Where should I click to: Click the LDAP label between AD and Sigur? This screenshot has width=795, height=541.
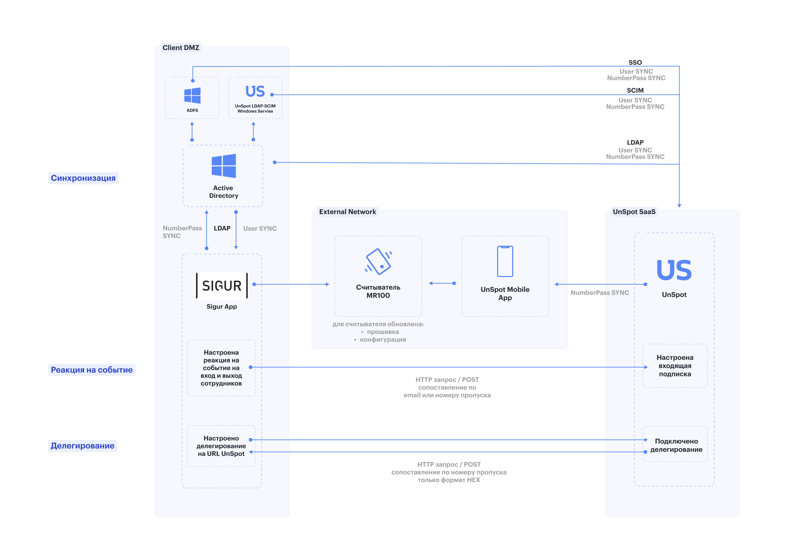coord(222,228)
